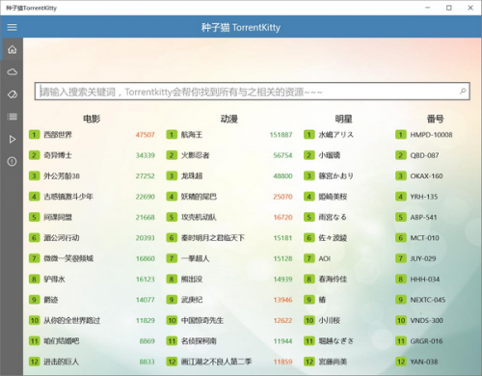Open the hamburger menu
This screenshot has width=482, height=376.
[x=12, y=27]
